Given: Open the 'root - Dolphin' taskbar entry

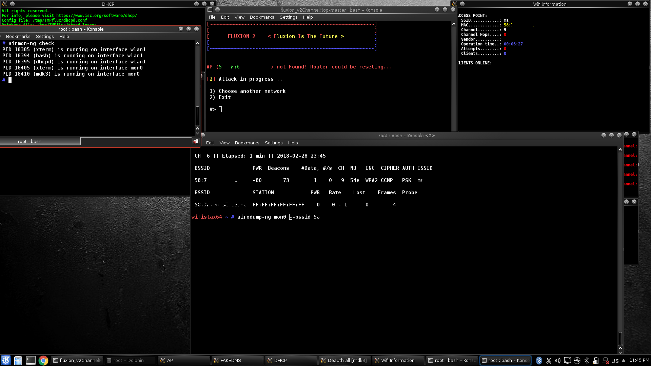Looking at the screenshot, I should pyautogui.click(x=131, y=360).
